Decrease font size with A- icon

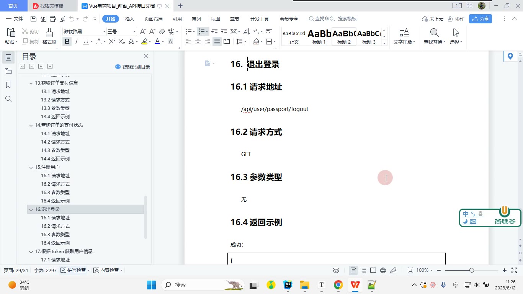pos(152,31)
